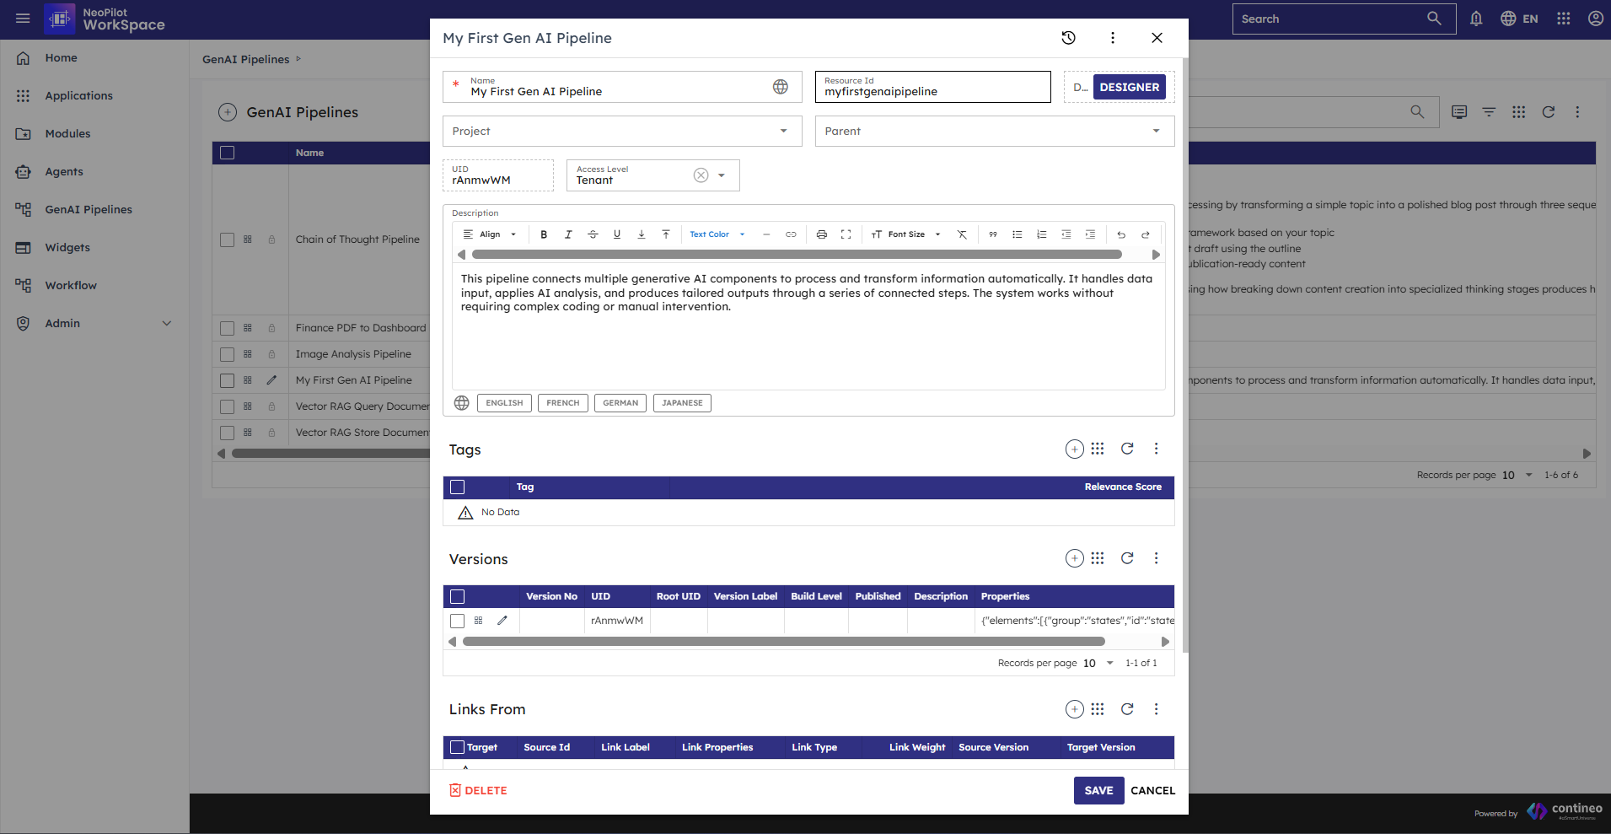Screen dimensions: 1611x834
Task: Add a new tag with the plus icon
Action: click(1074, 449)
